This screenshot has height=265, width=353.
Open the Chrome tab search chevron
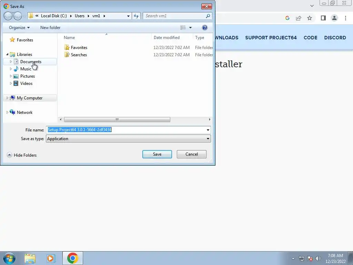pyautogui.click(x=312, y=6)
